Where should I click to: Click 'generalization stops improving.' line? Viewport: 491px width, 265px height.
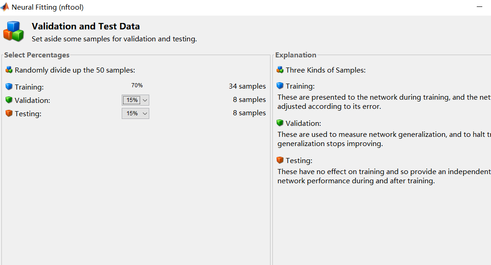coord(330,144)
